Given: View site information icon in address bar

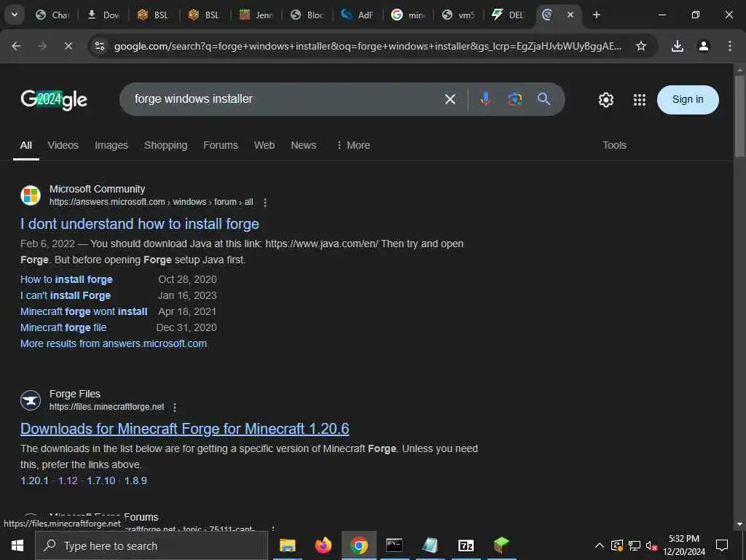Looking at the screenshot, I should (99, 46).
